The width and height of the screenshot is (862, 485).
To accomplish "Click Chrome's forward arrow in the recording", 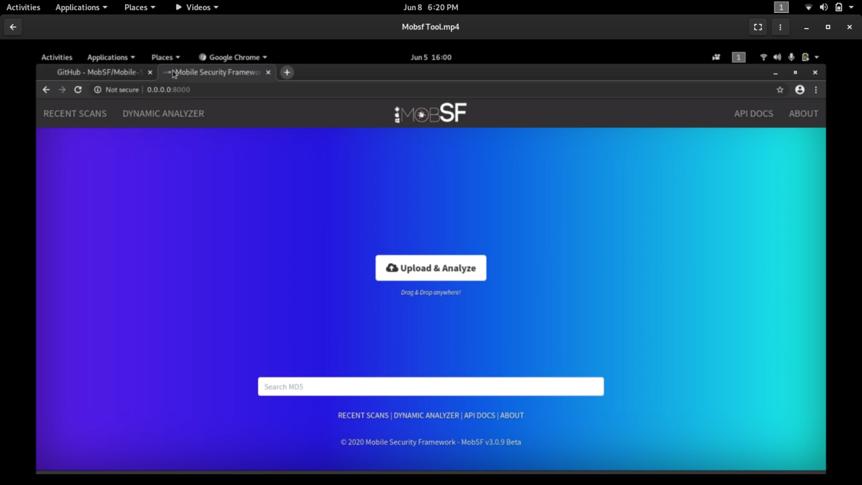I will coord(62,90).
